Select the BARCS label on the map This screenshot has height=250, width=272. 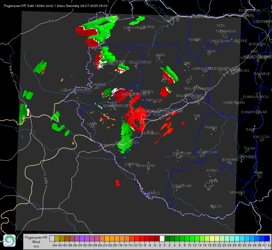[154, 193]
